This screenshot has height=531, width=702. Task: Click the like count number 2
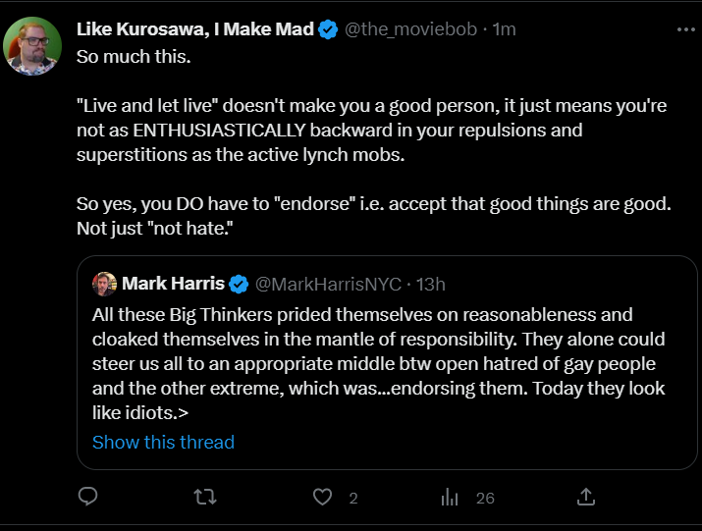tap(353, 499)
